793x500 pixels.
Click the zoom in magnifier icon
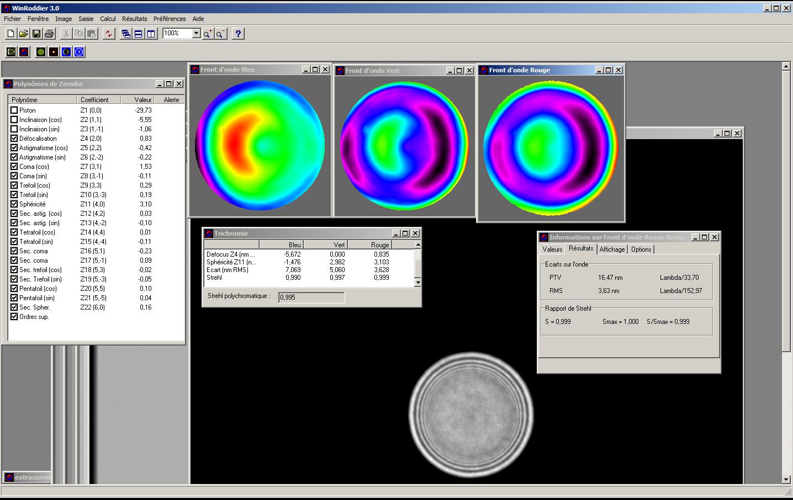point(207,34)
